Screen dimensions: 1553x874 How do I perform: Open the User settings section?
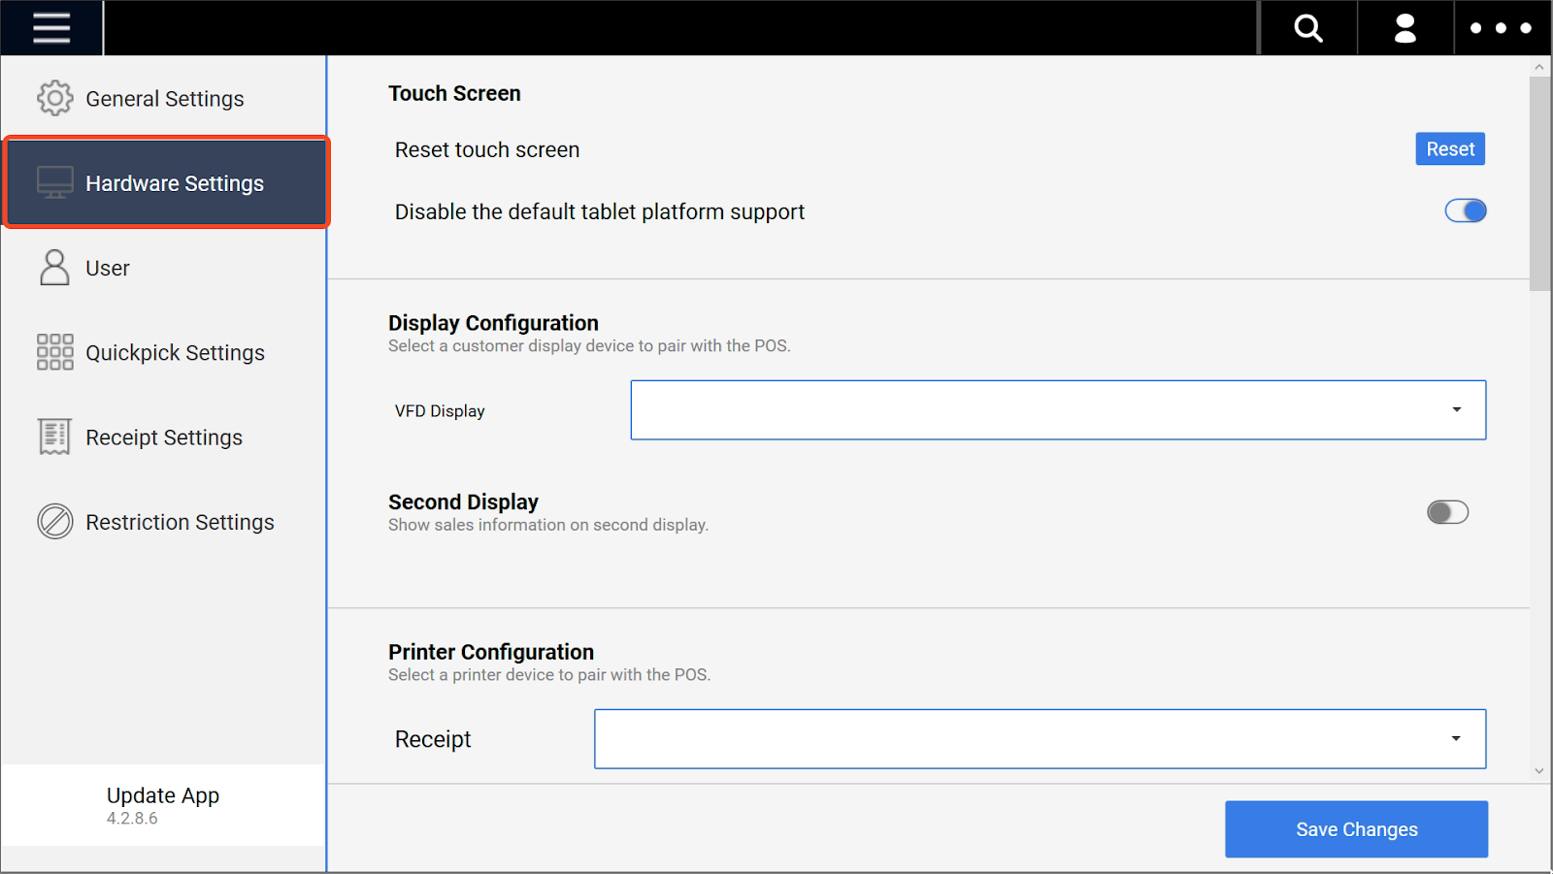(x=107, y=268)
